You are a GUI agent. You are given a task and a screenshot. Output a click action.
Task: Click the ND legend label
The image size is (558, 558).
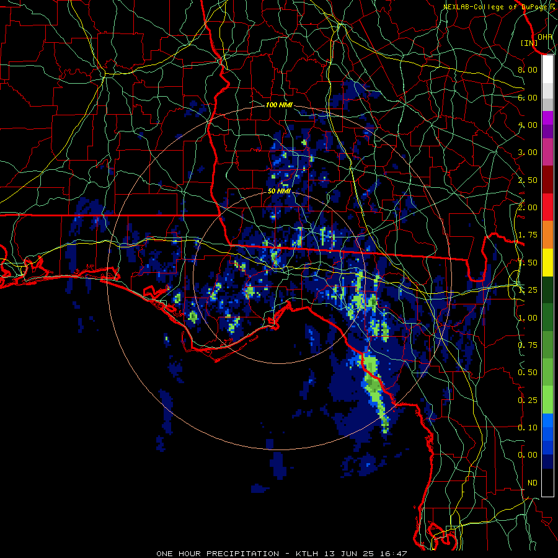(x=533, y=483)
